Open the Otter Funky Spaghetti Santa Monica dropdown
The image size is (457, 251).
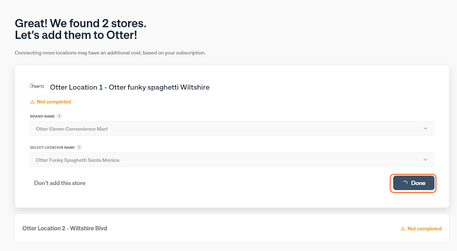pyautogui.click(x=232, y=160)
